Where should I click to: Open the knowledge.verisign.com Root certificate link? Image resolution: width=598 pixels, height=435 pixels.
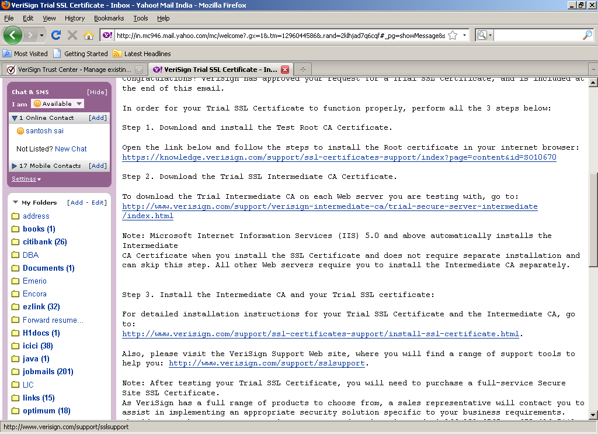[x=339, y=157]
